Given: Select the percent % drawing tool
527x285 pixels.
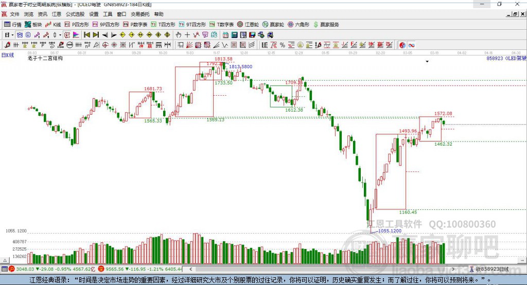Looking at the screenshot, I should 283,45.
